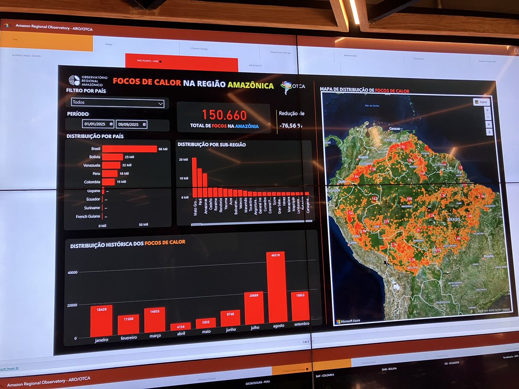
Task: Select the Pará sub-region bar
Action: (200, 182)
